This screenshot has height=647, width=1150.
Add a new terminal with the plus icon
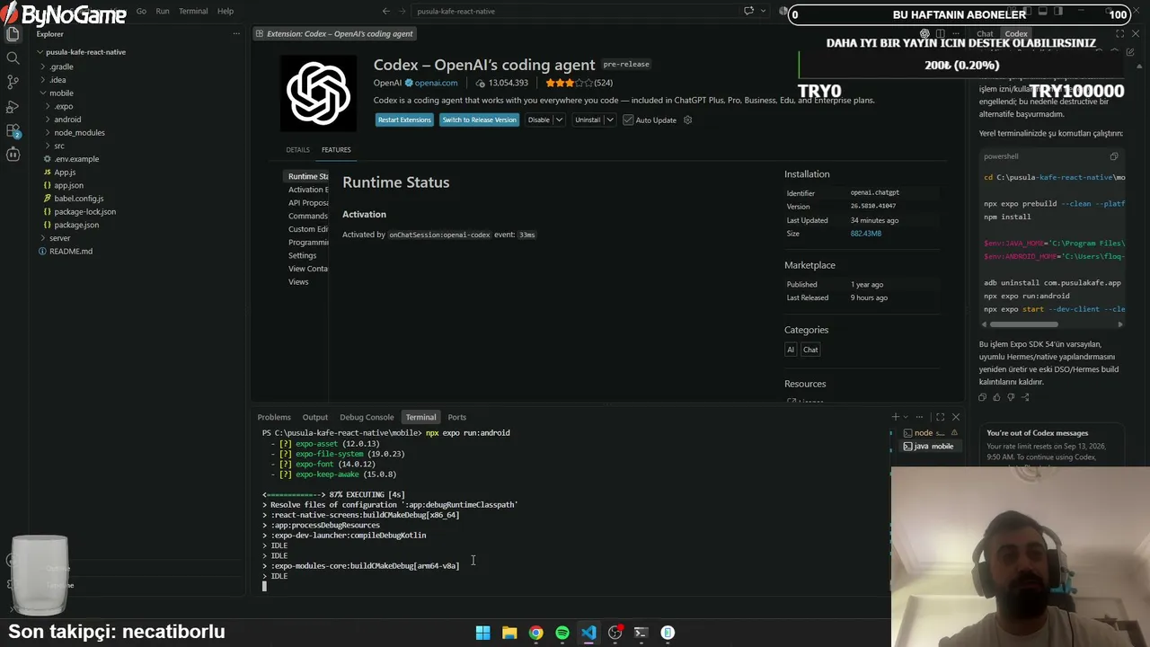click(895, 417)
